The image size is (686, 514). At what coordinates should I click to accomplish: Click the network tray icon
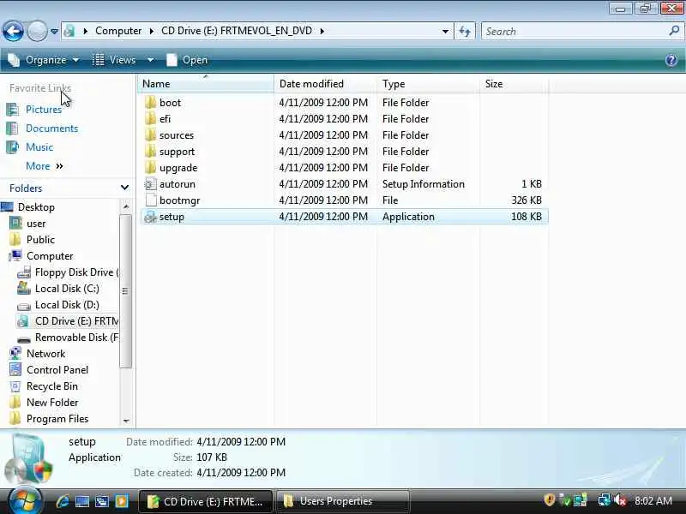[x=605, y=500]
